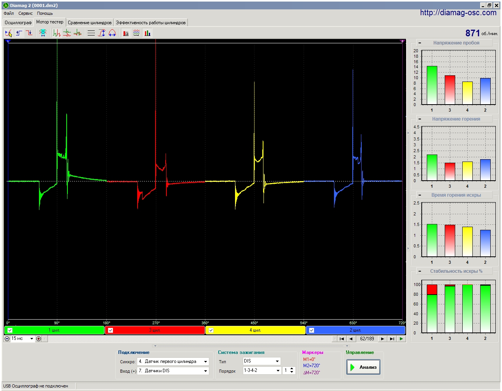This screenshot has width=502, height=391.
Task: Open the ignition Тип DIS dropdown
Action: click(277, 361)
